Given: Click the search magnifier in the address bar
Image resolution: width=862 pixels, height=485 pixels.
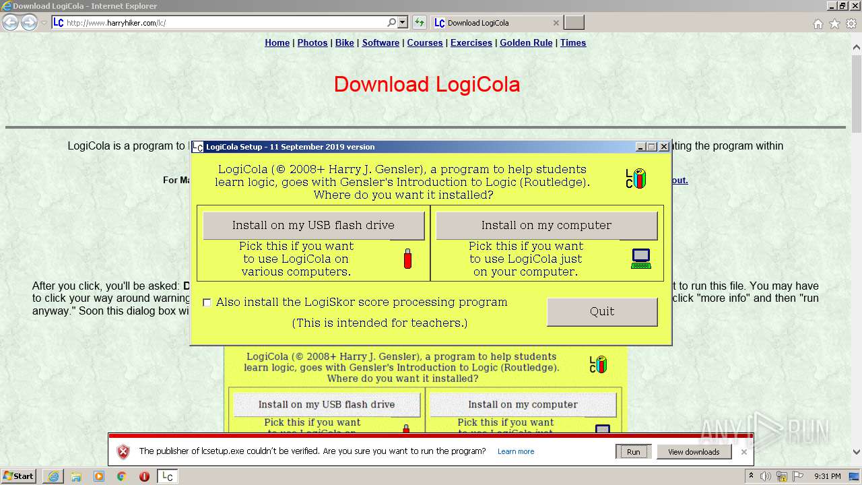Looking at the screenshot, I should click(391, 22).
